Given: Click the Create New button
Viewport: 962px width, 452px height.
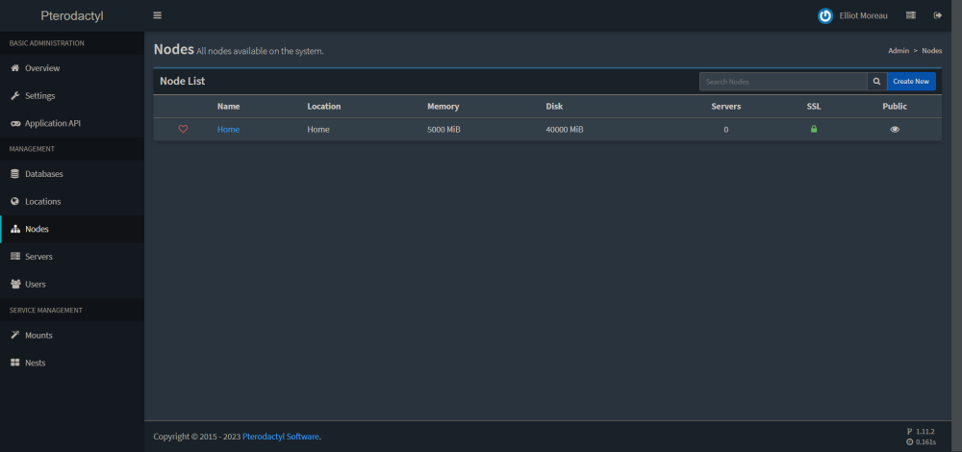Looking at the screenshot, I should 911,81.
